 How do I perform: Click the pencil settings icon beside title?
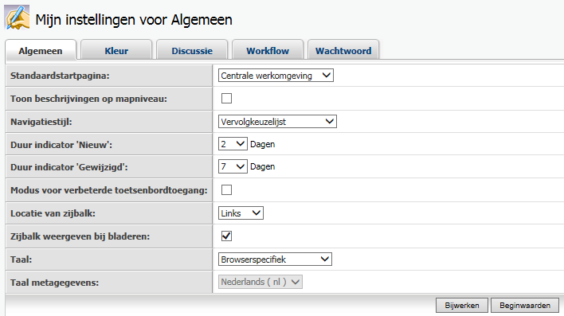click(17, 18)
